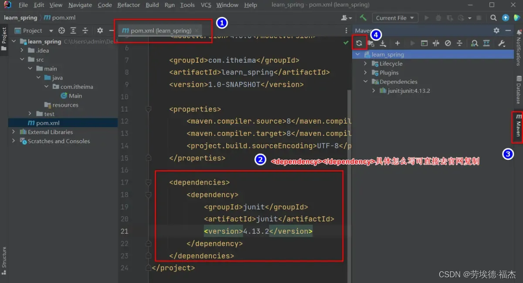Open the File menu
Viewport: 523px width, 283px height.
tap(23, 5)
